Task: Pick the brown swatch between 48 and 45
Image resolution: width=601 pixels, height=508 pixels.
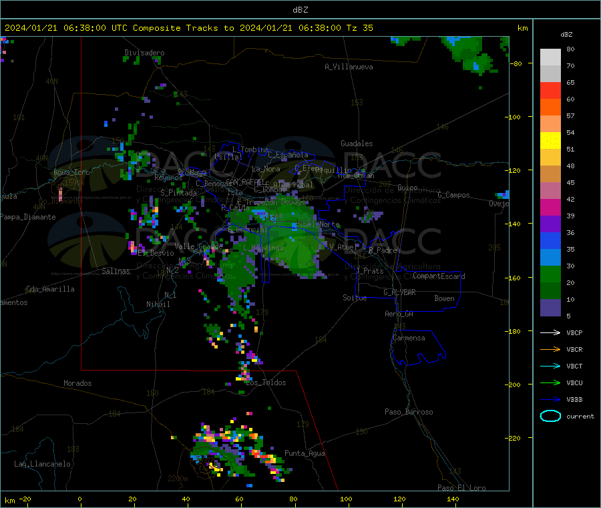Action: click(550, 174)
